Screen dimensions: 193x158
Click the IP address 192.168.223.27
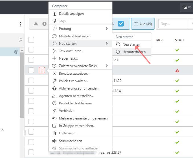coord(110,153)
